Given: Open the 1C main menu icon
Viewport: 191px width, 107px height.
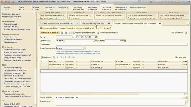Looking at the screenshot, I should (x=2, y=1).
